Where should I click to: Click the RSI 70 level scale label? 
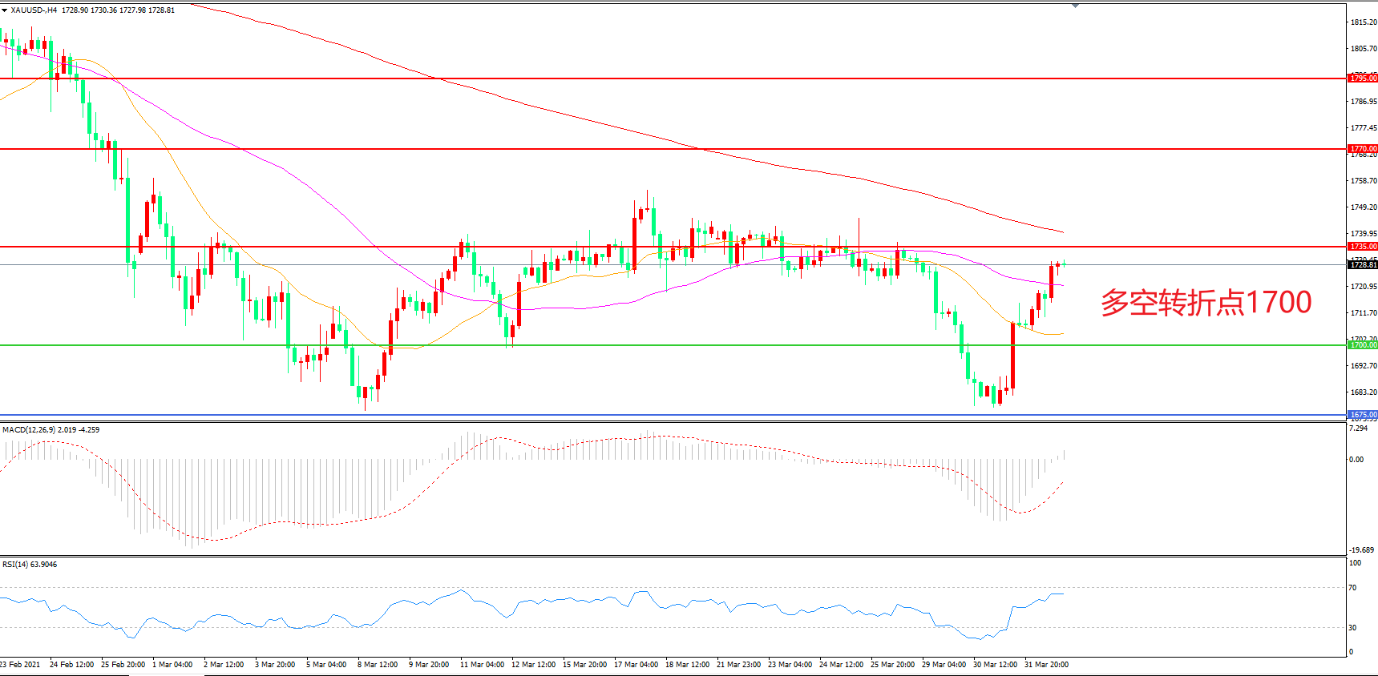1353,588
